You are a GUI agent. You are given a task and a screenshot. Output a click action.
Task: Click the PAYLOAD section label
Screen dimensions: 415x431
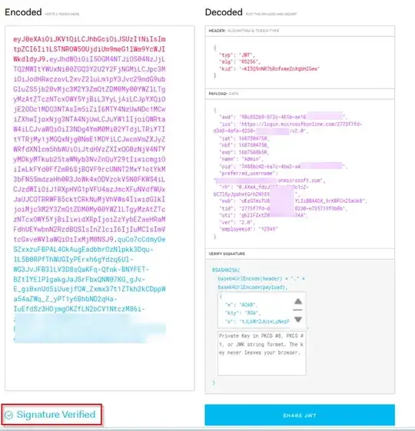pos(217,94)
